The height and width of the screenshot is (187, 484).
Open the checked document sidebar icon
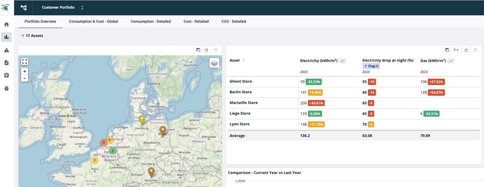6,63
